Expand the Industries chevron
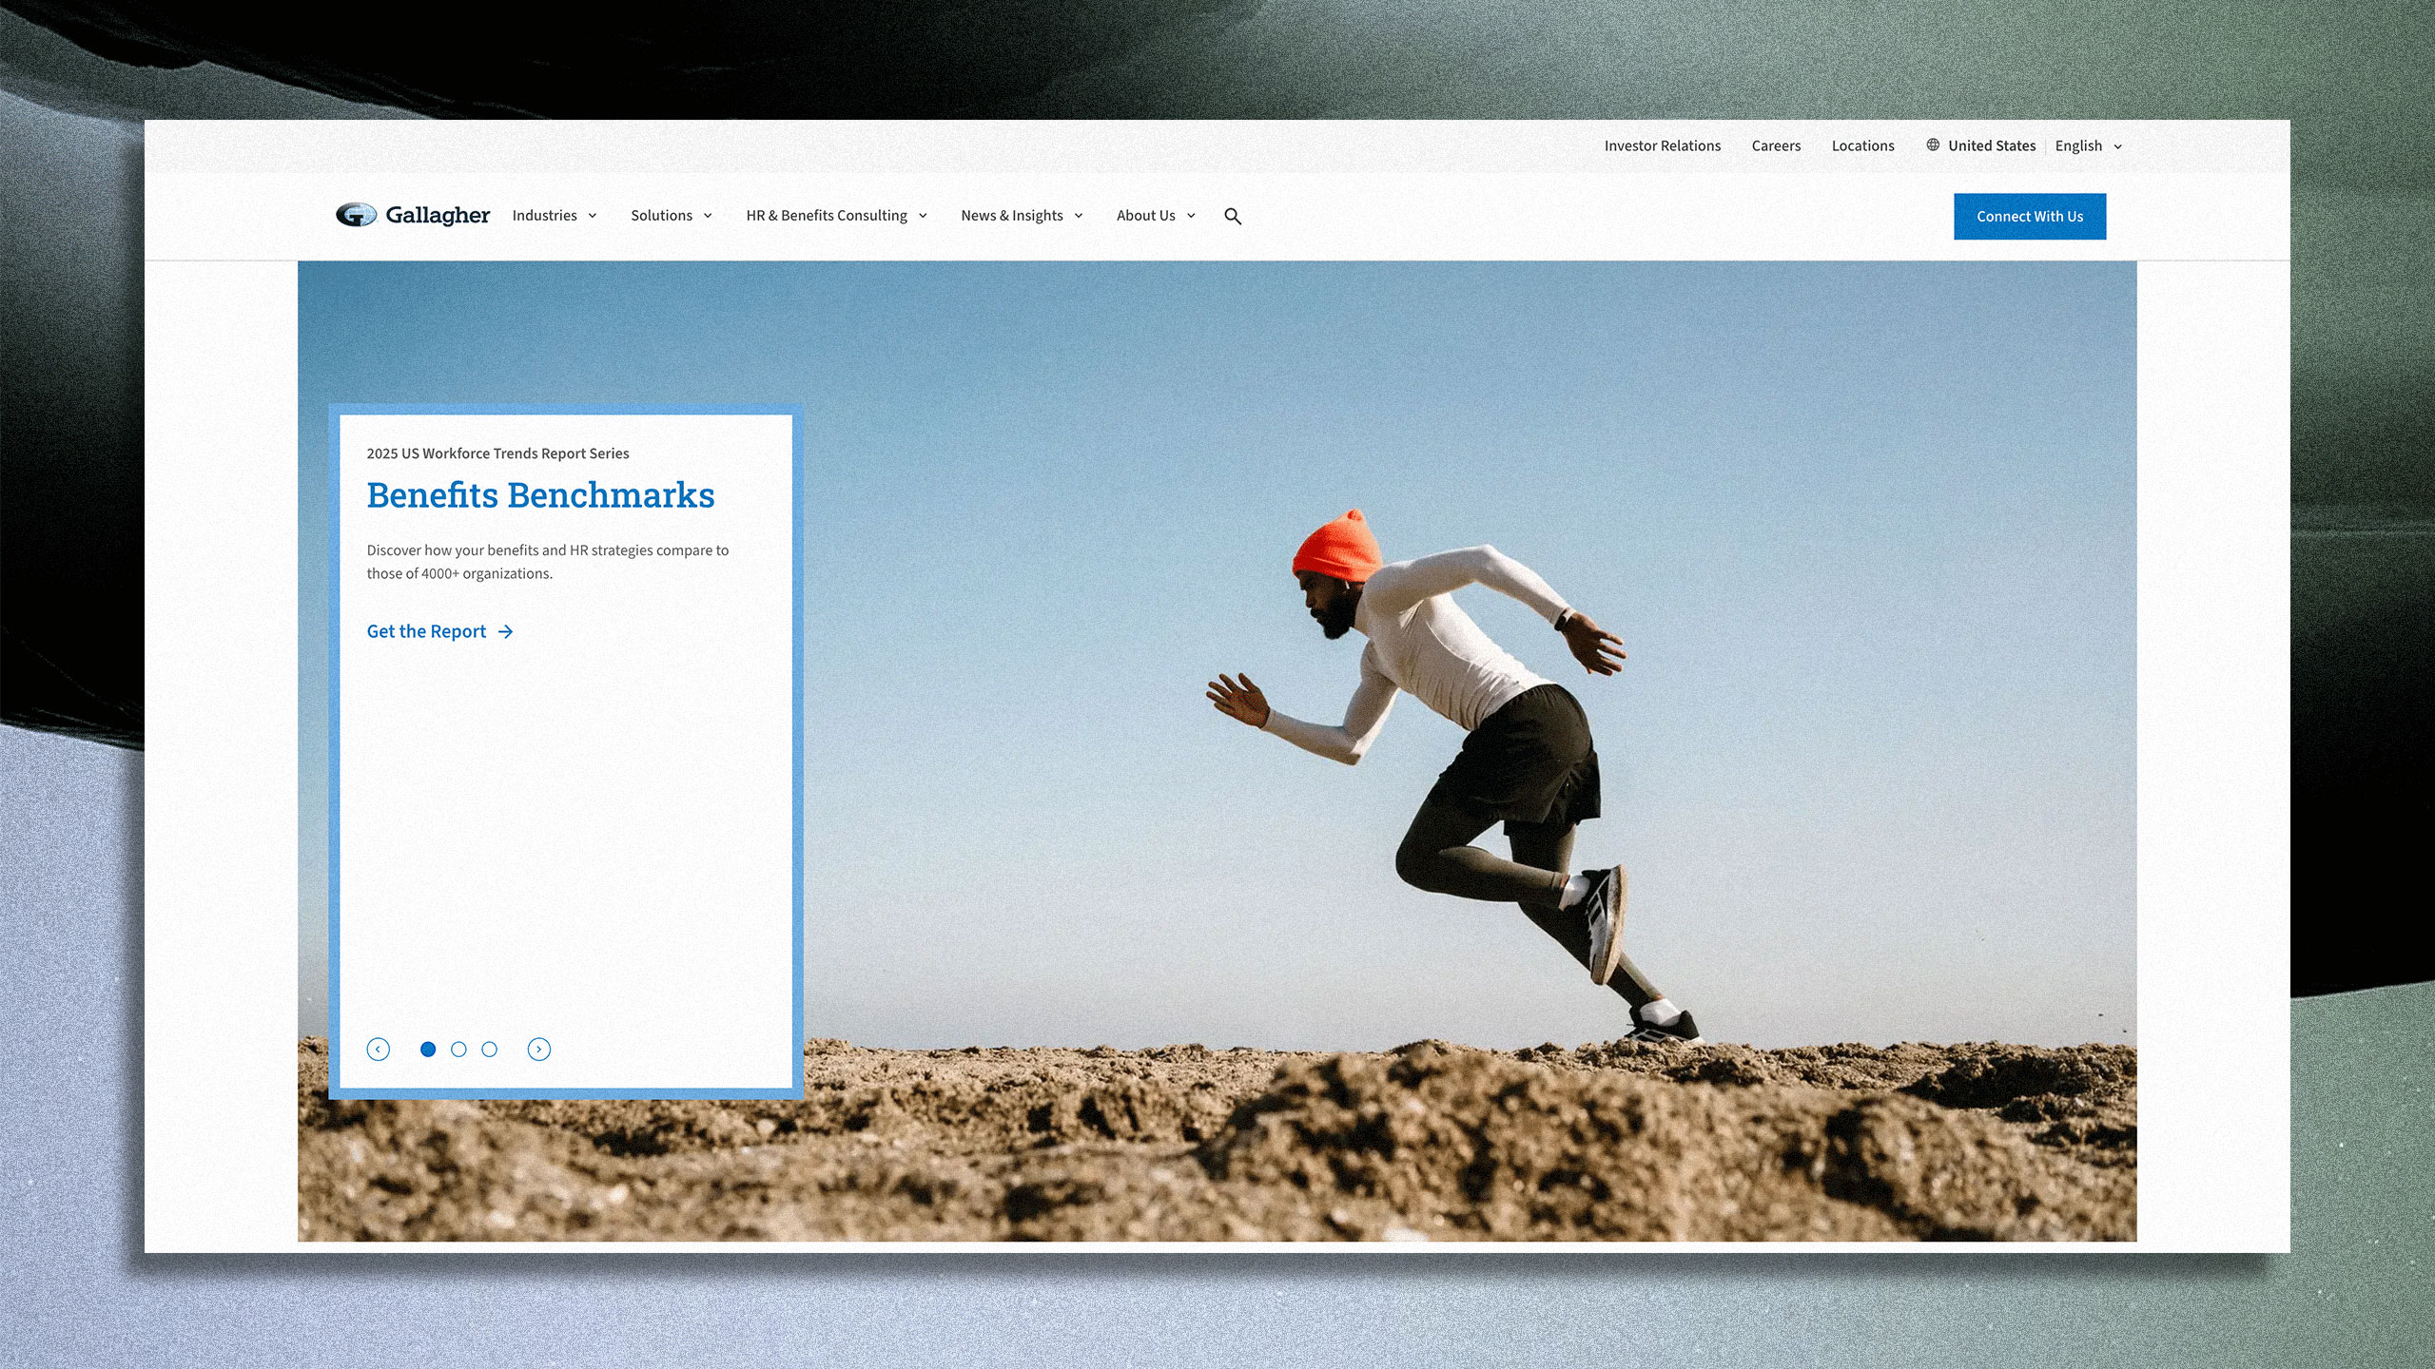Viewport: 2435px width, 1369px height. [x=593, y=216]
